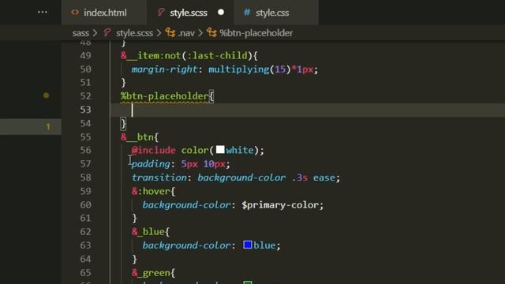Click the hash icon on style.css tab
Image resolution: width=505 pixels, height=284 pixels.
pyautogui.click(x=247, y=13)
